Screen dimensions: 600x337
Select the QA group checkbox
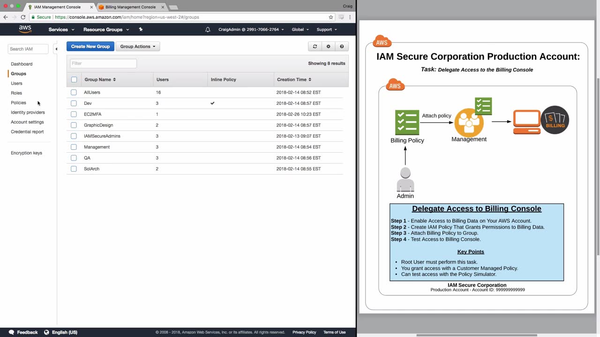[x=74, y=158]
